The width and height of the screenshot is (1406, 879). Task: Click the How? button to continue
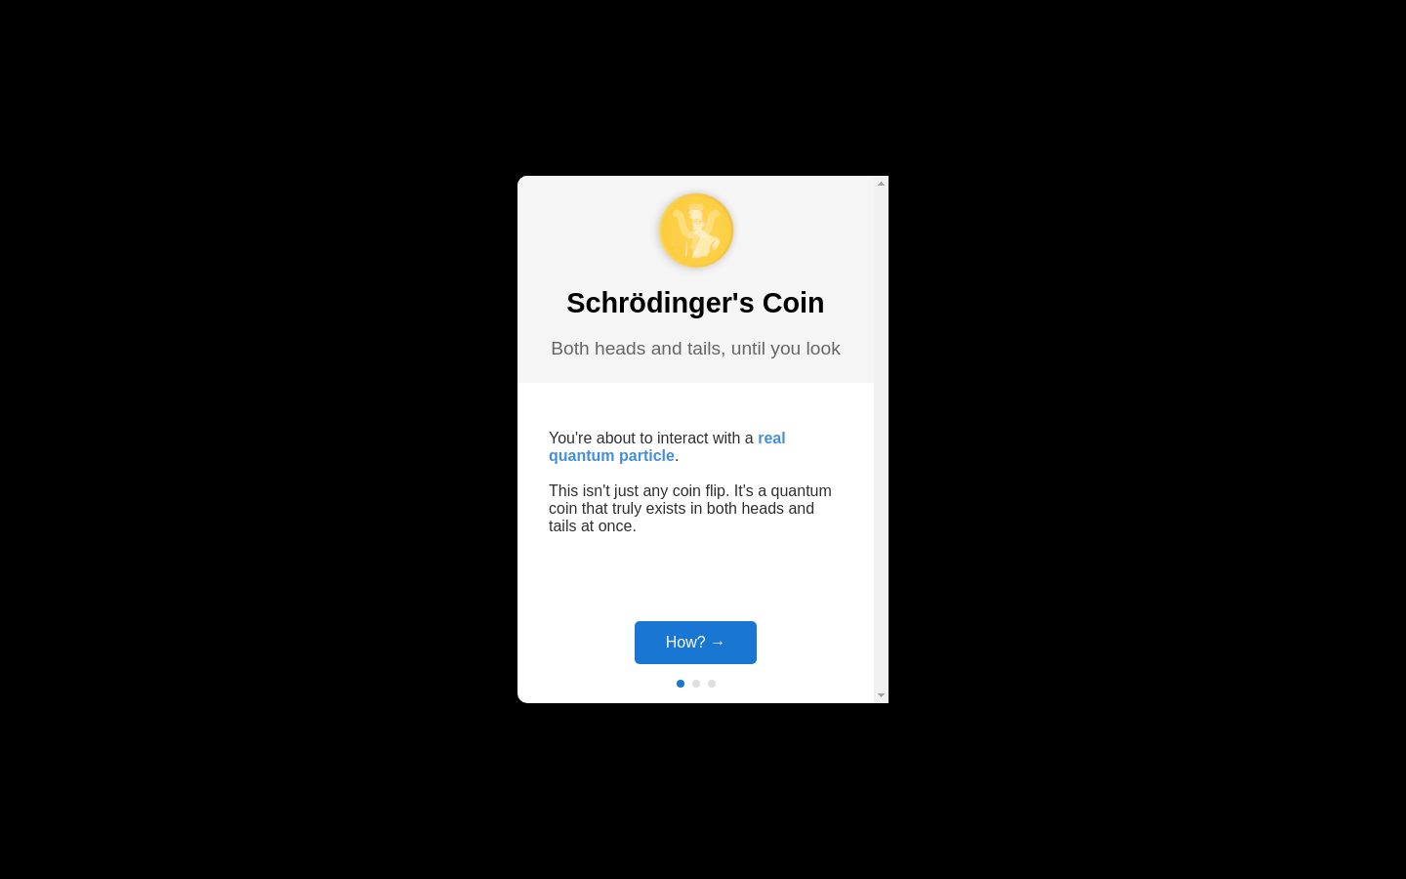[695, 643]
